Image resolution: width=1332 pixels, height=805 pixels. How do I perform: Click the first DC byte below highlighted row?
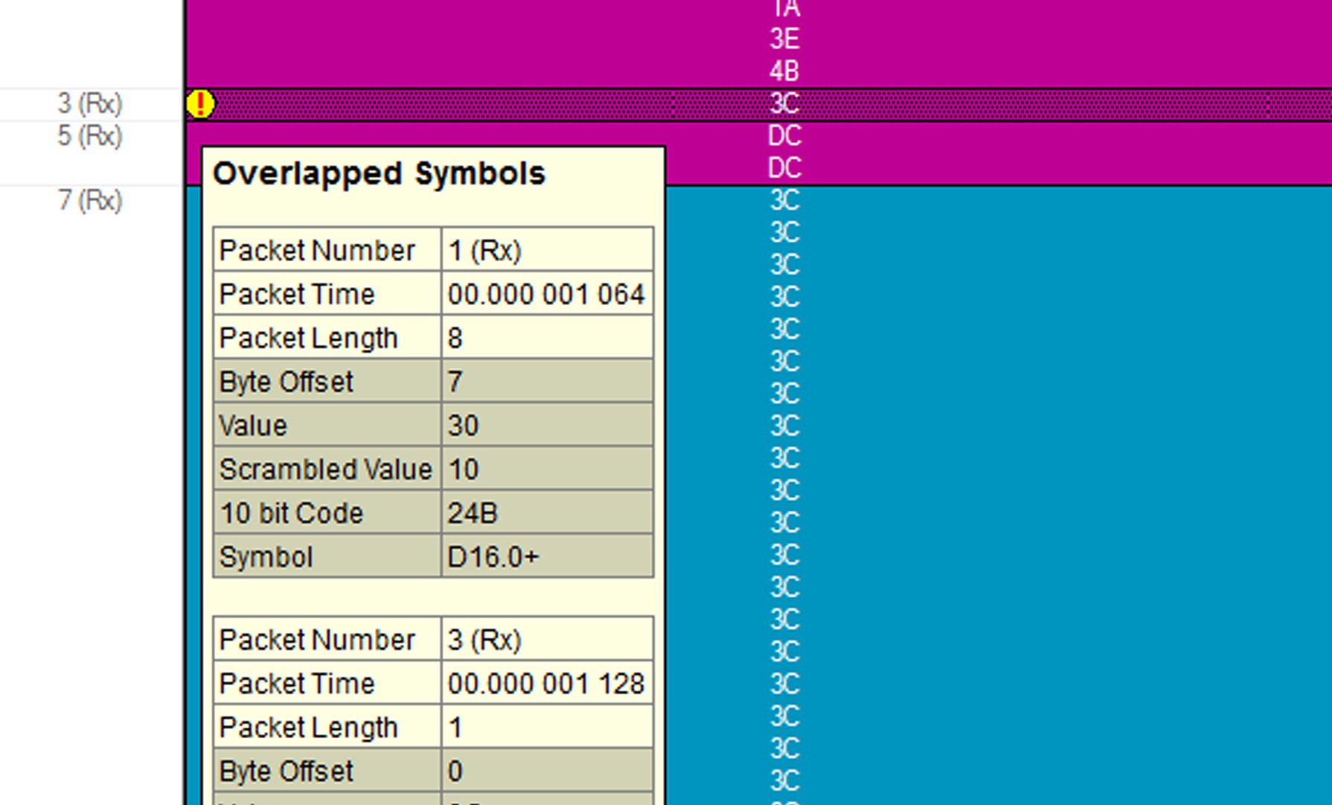[x=784, y=136]
